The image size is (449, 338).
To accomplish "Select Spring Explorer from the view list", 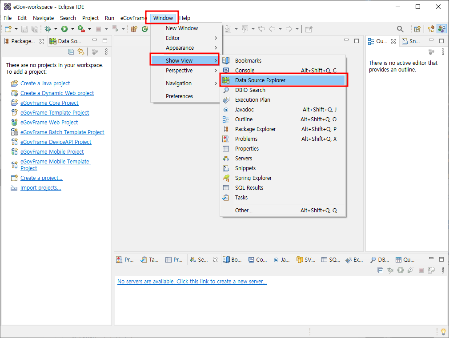I will [283, 178].
